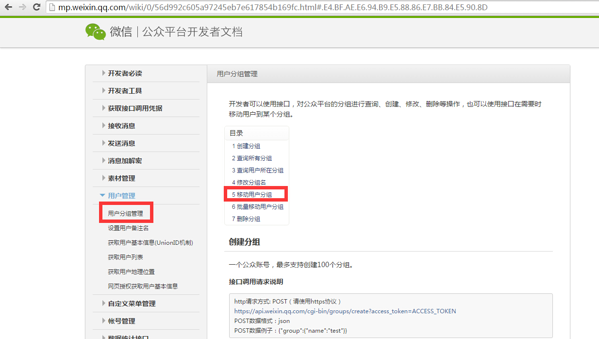The width and height of the screenshot is (599, 339).
Task: Expand the 接收消息 section arrow
Action: coord(103,125)
